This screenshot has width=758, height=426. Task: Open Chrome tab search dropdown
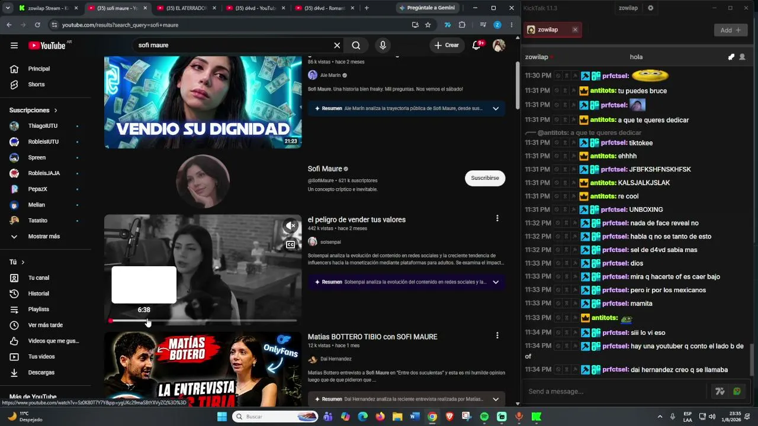[x=8, y=8]
